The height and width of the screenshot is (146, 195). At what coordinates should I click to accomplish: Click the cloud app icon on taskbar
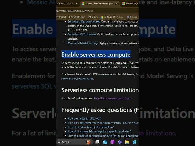135,142
